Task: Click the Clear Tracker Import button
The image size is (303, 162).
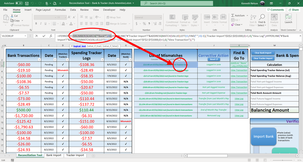Action: [x=263, y=58]
